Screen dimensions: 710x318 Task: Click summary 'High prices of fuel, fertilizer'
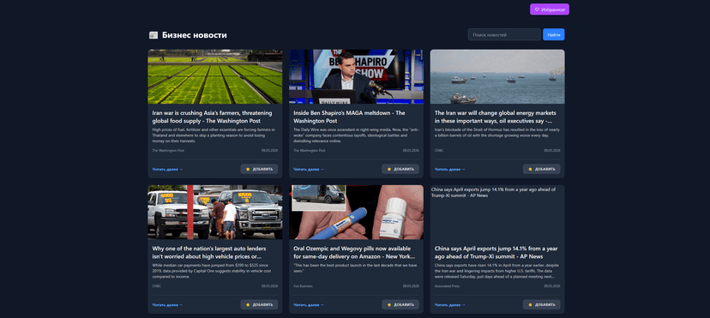[x=214, y=135]
